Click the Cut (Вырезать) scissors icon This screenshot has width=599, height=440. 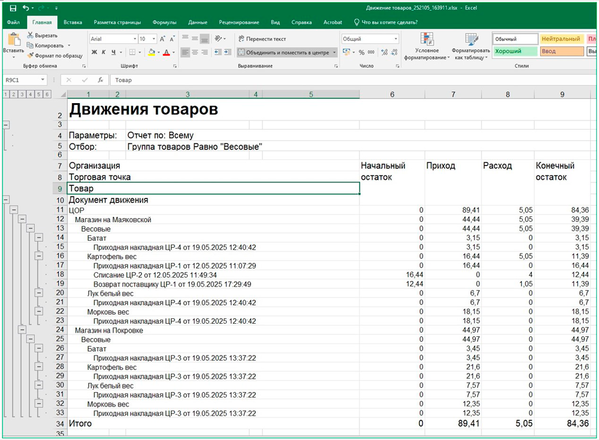click(30, 35)
